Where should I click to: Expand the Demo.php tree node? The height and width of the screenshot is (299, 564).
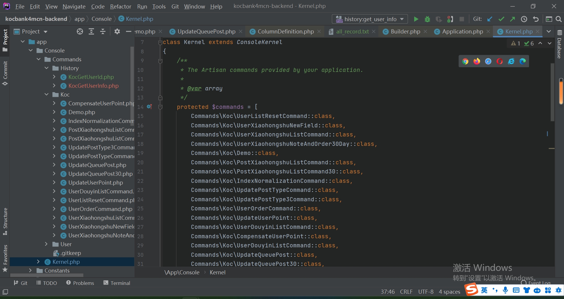tap(54, 112)
